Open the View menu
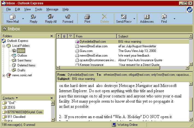194x128 pixels. coord(27,9)
